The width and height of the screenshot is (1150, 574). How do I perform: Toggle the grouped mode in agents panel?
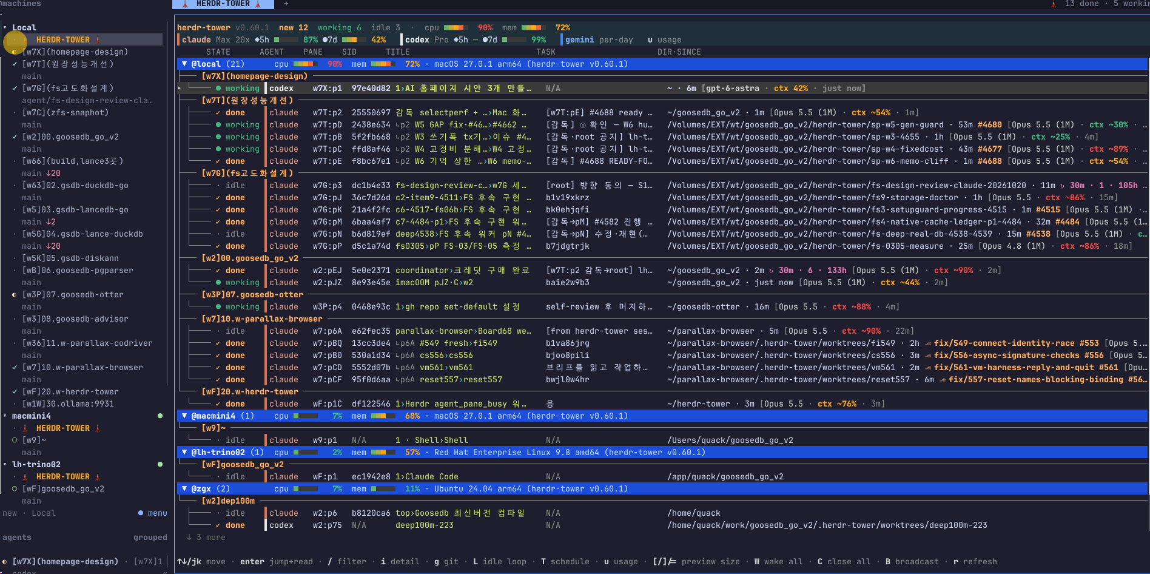click(x=150, y=538)
